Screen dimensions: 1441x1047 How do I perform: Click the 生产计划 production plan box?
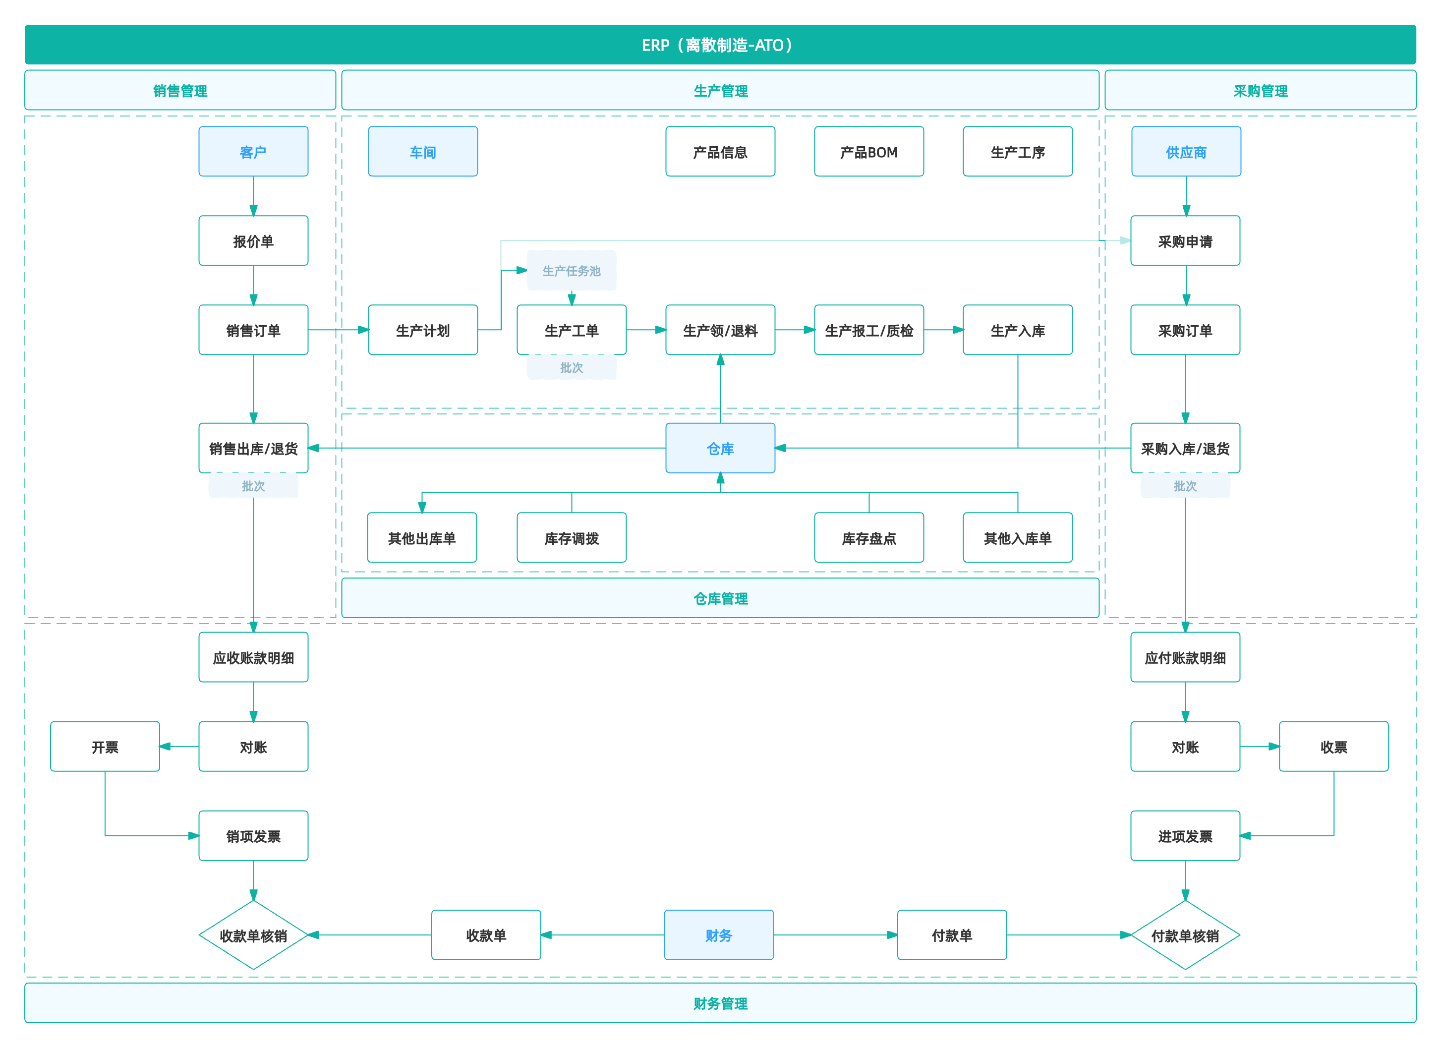click(422, 330)
